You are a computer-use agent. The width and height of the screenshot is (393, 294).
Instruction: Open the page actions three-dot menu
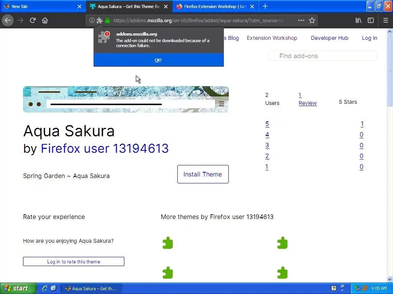pyautogui.click(x=301, y=21)
